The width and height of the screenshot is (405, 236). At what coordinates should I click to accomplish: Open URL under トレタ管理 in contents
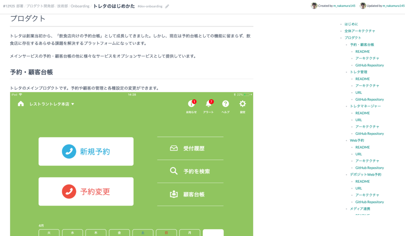pyautogui.click(x=358, y=92)
